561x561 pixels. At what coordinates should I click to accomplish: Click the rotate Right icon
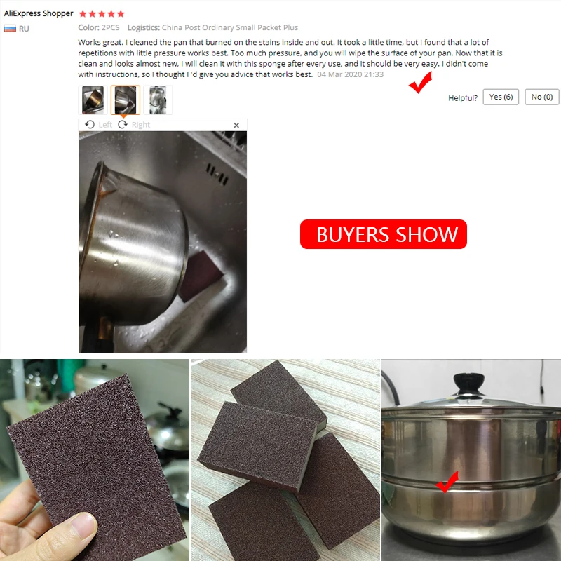pyautogui.click(x=123, y=125)
